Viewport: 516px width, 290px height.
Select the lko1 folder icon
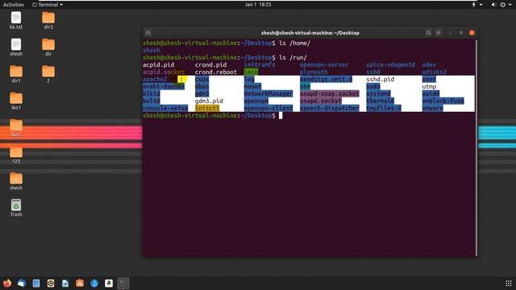coord(16,101)
